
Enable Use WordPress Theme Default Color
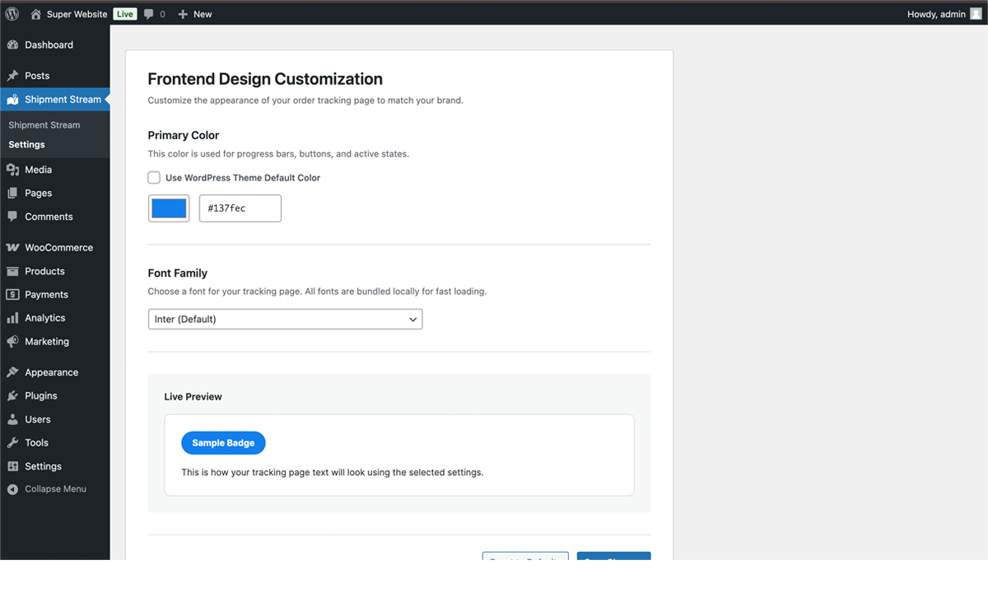pos(154,177)
